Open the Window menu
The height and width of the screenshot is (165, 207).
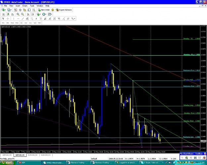[40, 6]
